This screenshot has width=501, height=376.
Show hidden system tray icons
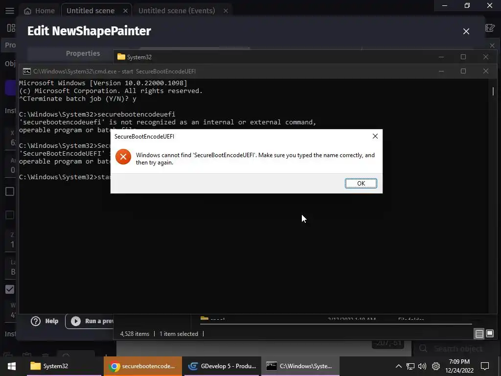point(398,366)
